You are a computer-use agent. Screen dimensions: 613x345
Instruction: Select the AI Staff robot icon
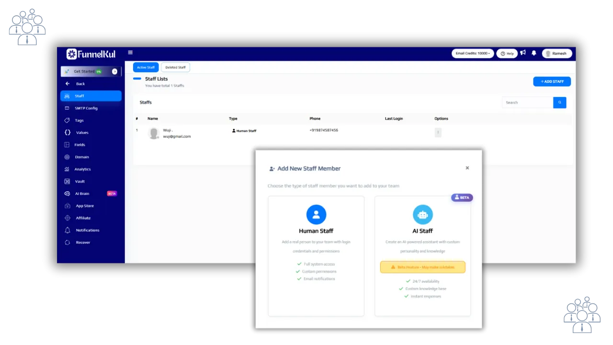[x=422, y=215]
